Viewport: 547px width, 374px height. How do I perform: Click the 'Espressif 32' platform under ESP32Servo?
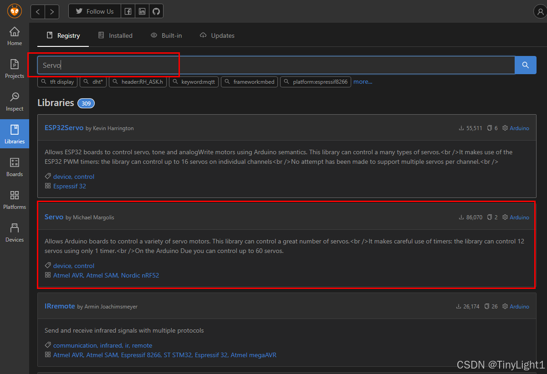point(70,186)
